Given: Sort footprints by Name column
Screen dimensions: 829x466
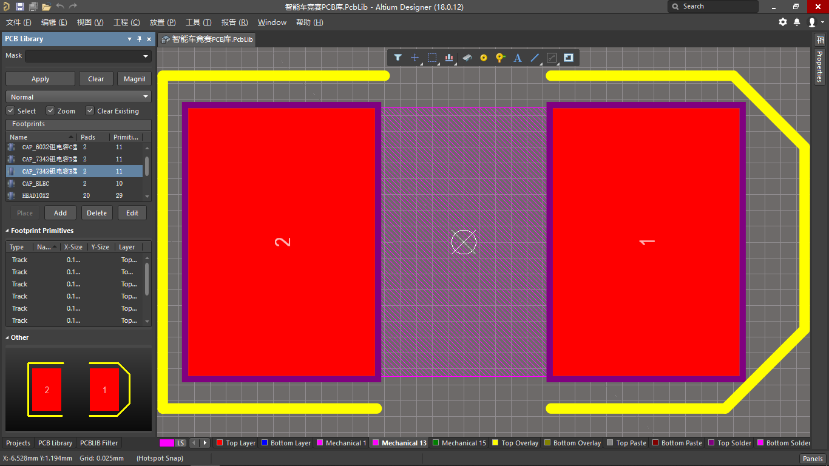Looking at the screenshot, I should [x=41, y=137].
